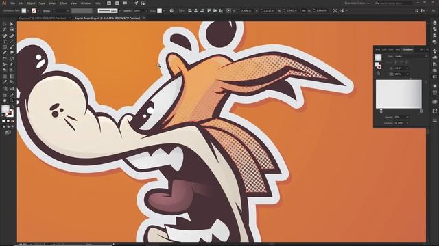
Task: Open the gradient stop Opacity dropdown
Action: pyautogui.click(x=407, y=117)
